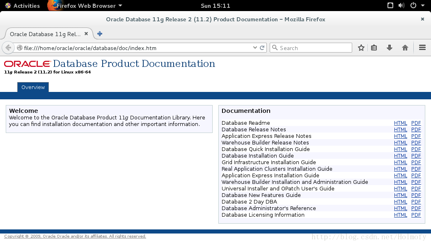The image size is (431, 245).
Task: Open Application Express Release Notes HTML
Action: coord(401,136)
